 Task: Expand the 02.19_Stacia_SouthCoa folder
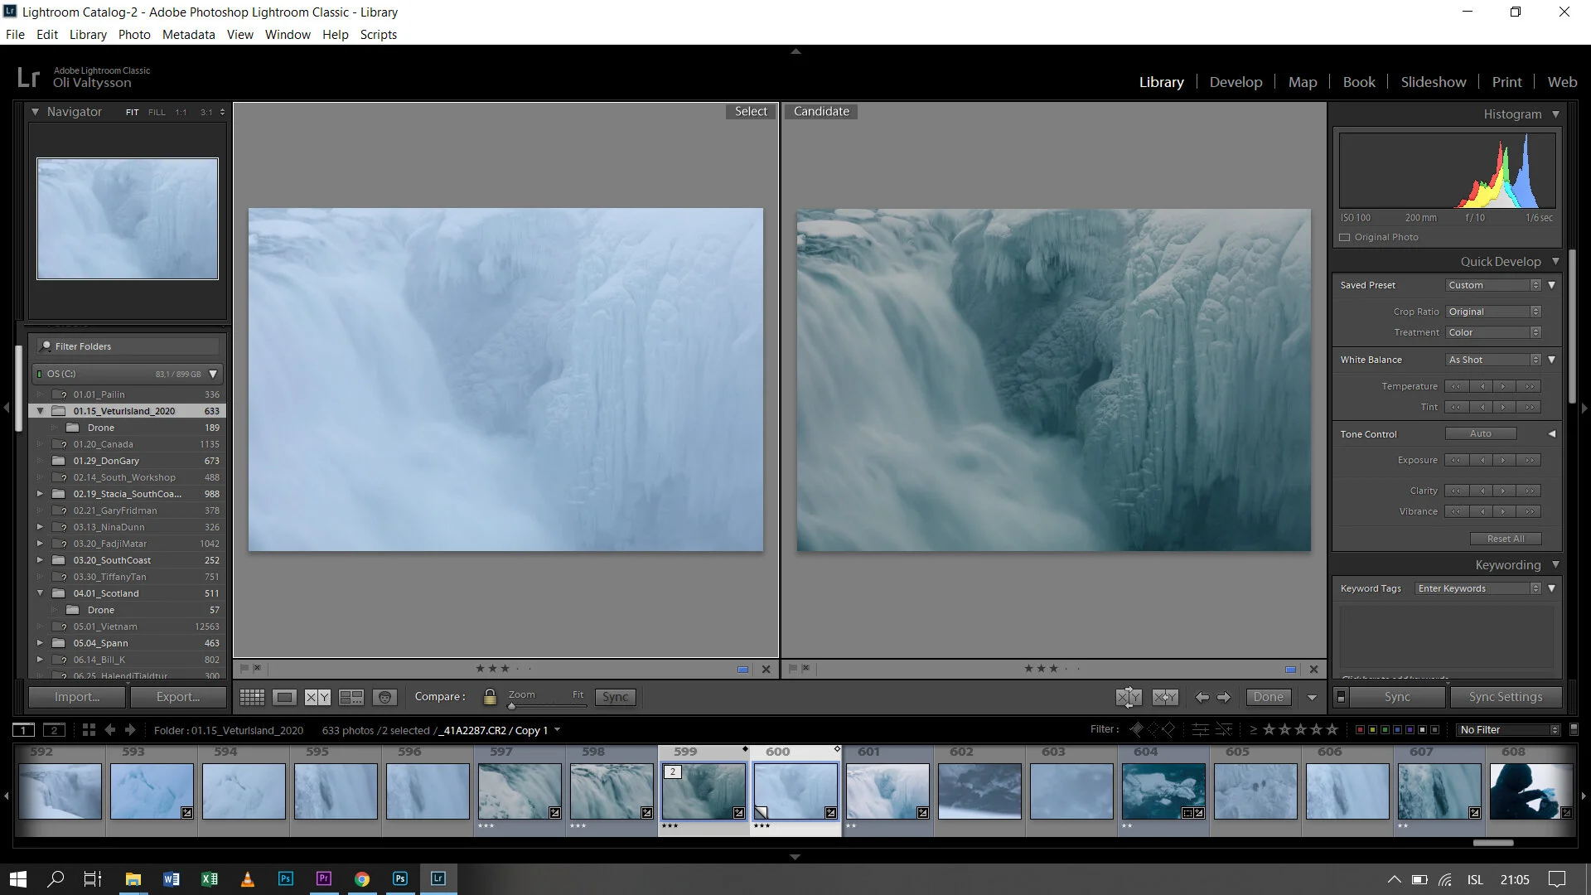[40, 494]
